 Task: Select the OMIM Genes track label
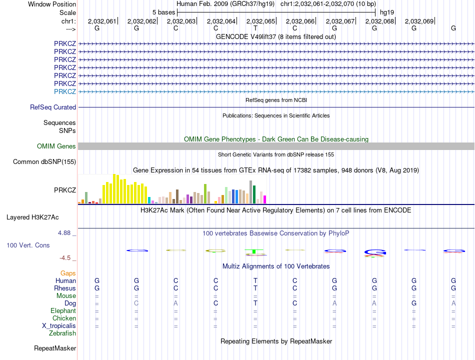click(x=56, y=146)
